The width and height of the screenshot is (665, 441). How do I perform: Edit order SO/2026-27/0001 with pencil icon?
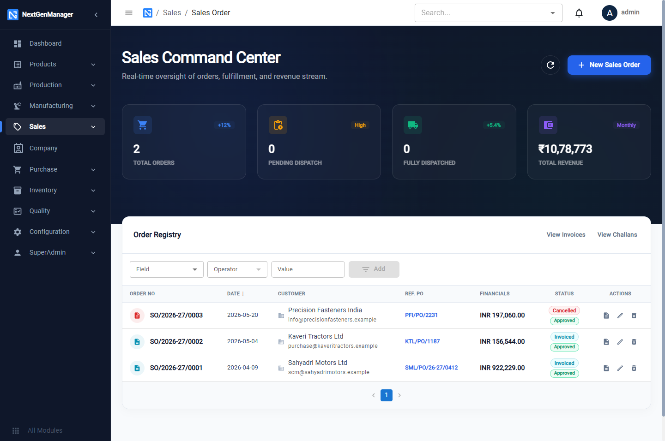tap(620, 368)
